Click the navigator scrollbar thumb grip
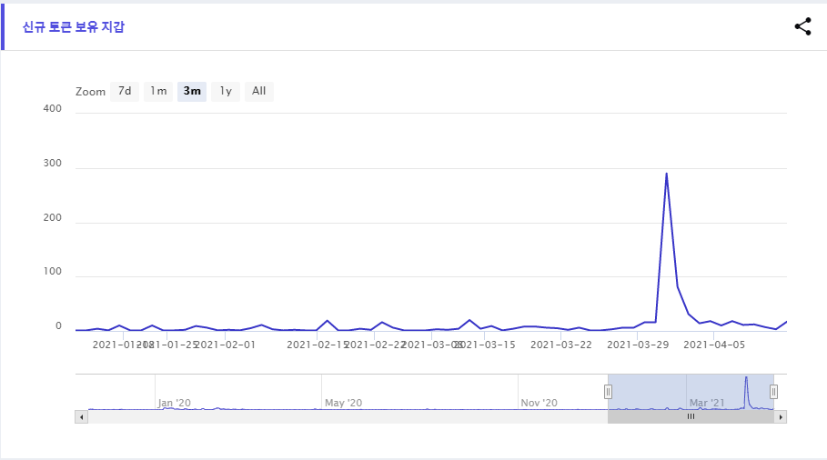 tap(691, 416)
